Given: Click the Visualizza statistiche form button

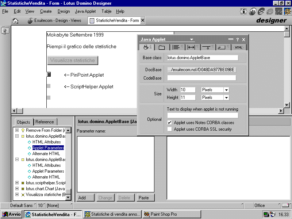Looking at the screenshot, I should click(72, 60).
